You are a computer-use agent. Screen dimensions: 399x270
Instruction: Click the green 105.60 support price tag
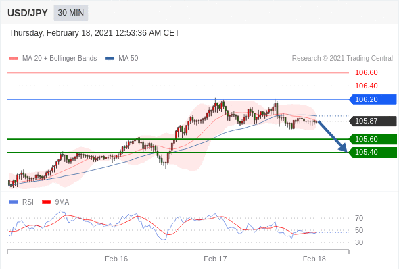coord(373,139)
